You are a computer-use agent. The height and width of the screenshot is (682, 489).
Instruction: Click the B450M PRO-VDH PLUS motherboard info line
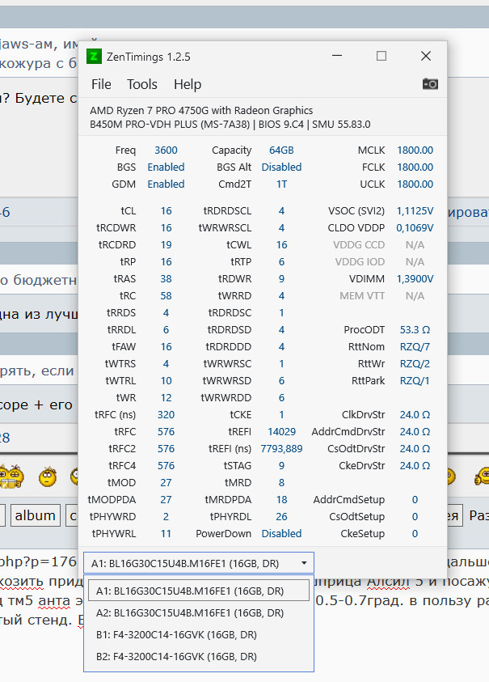tap(230, 125)
